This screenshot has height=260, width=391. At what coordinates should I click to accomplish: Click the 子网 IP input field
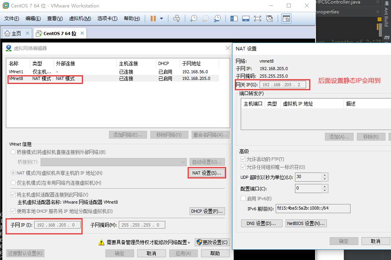(57, 225)
